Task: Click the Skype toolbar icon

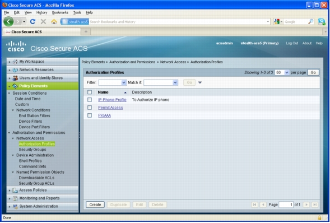Action: pos(322,21)
